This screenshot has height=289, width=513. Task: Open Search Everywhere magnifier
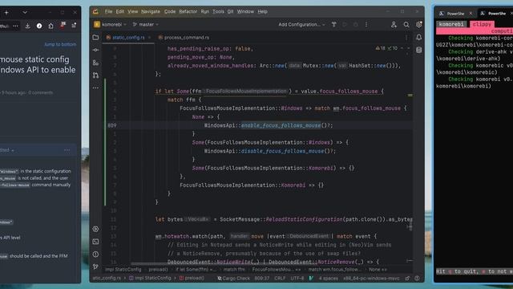pyautogui.click(x=406, y=25)
